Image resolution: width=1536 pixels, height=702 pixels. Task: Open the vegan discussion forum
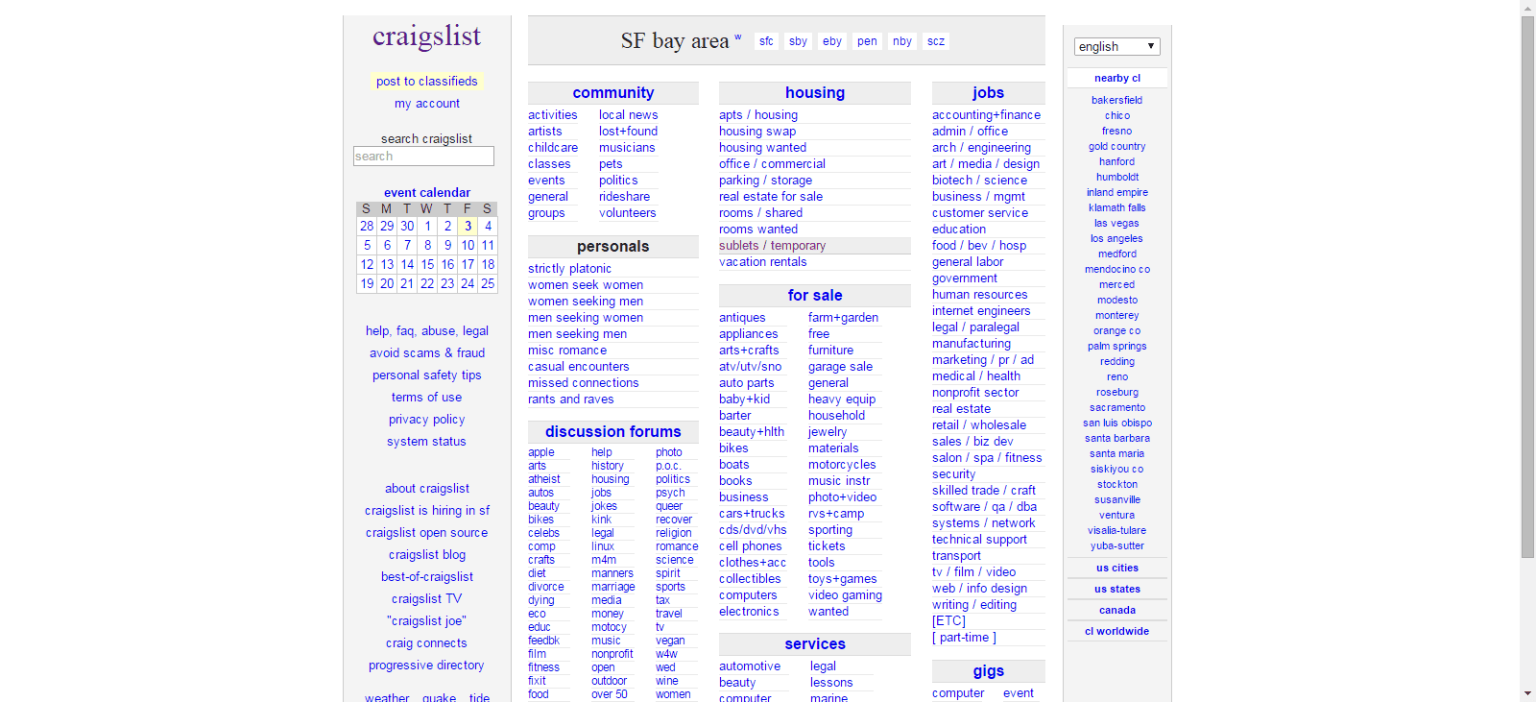tap(670, 641)
